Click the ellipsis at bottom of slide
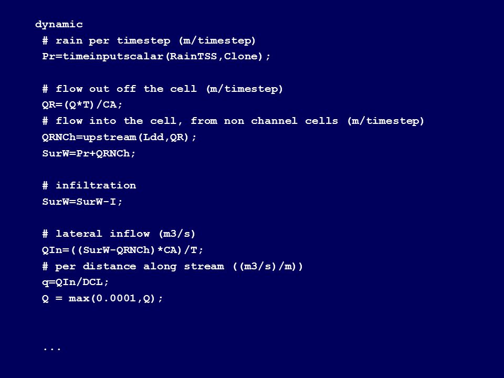The height and width of the screenshot is (378, 504). pyautogui.click(x=52, y=349)
